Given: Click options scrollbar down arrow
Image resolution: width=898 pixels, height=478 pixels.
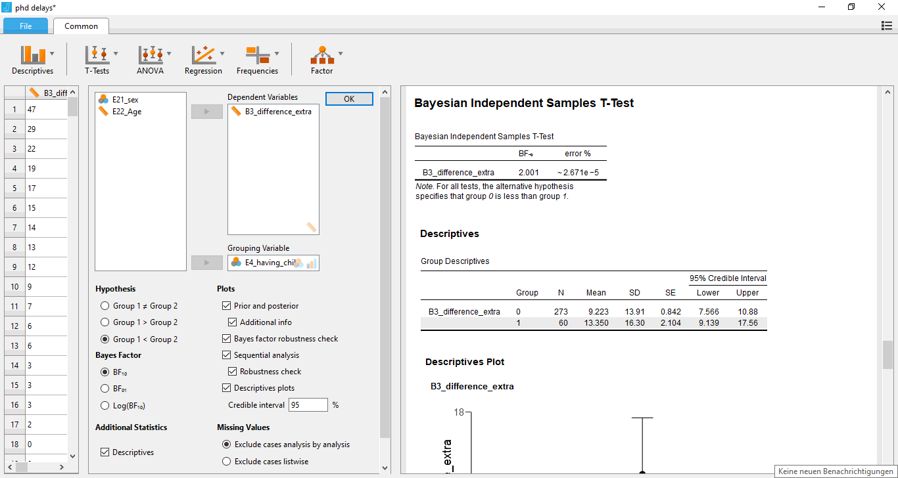Looking at the screenshot, I should click(x=385, y=468).
